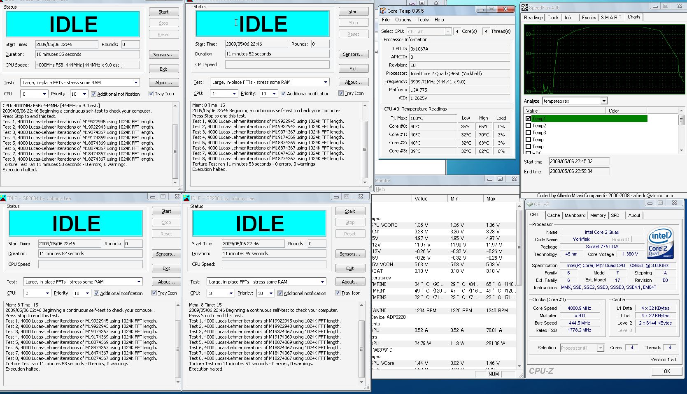687x394 pixels.
Task: Click Max column header in hardware monitor
Action: pos(499,198)
